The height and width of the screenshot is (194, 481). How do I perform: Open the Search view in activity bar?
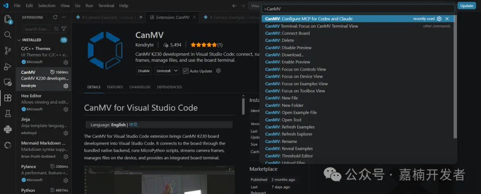tap(8, 35)
